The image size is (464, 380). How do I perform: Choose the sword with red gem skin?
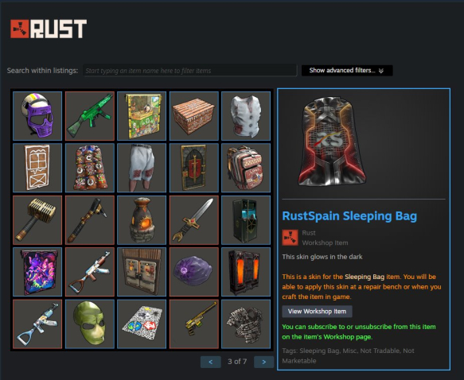[194, 220]
